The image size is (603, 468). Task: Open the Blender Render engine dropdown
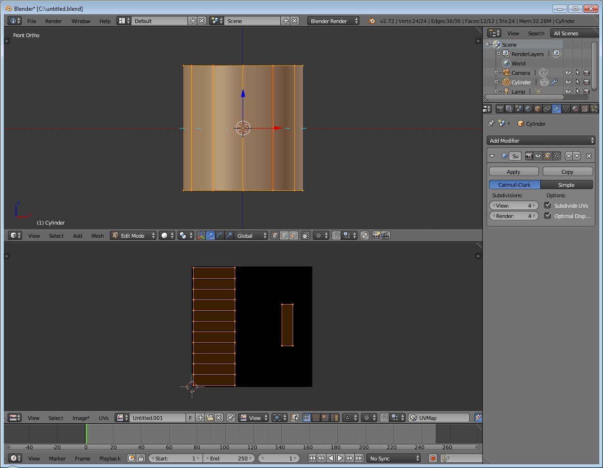[x=333, y=21]
